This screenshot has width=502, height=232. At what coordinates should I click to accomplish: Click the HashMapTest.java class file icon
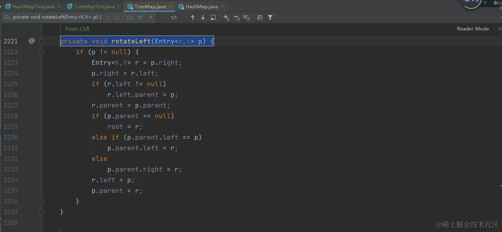coord(8,6)
